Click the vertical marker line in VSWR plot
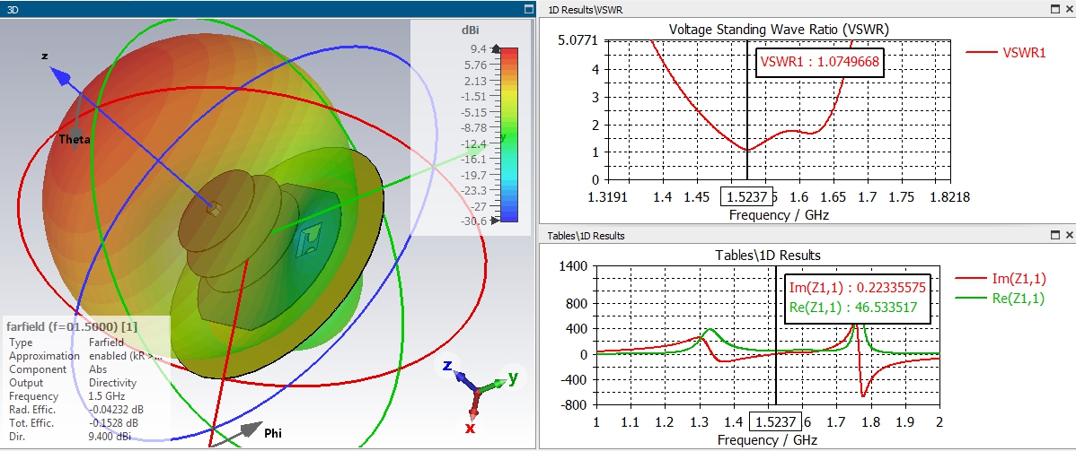 point(746,109)
